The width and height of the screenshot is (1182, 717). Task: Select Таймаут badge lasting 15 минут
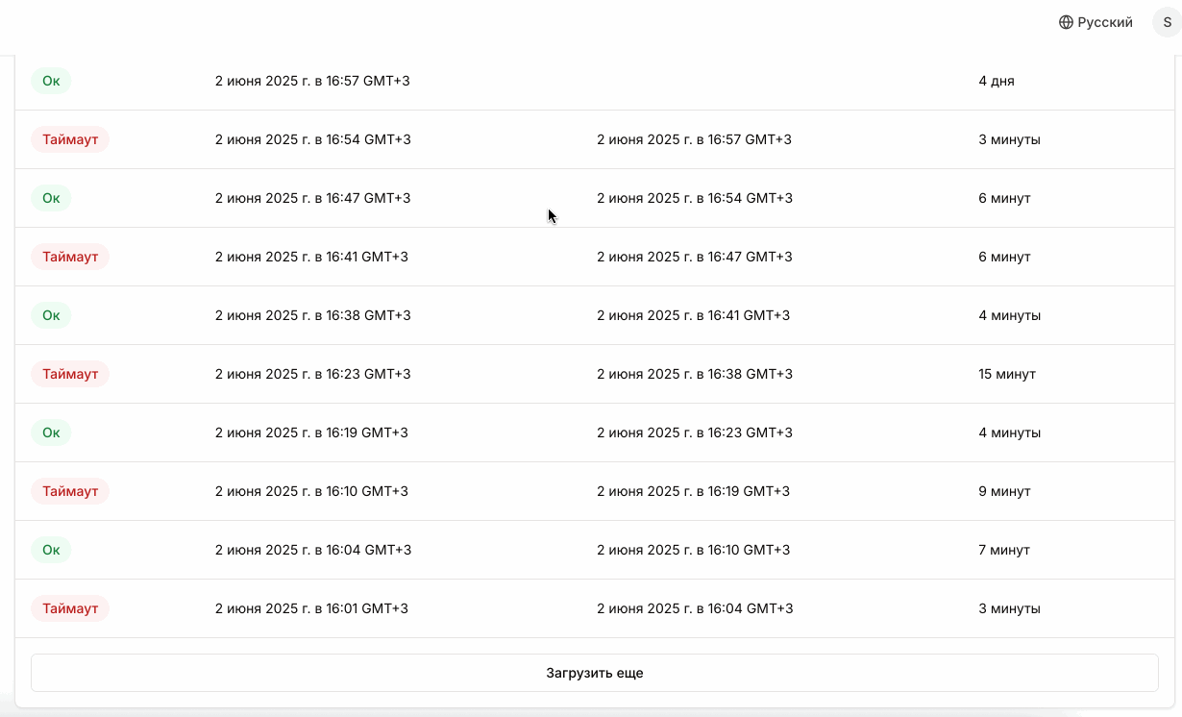click(x=70, y=374)
